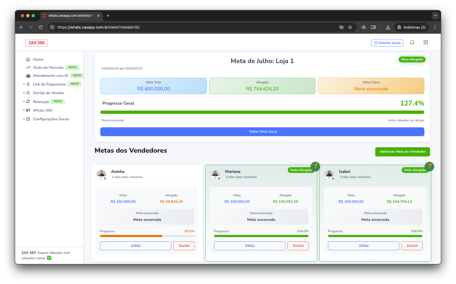Image resolution: width=456 pixels, height=284 pixels.
Task: Click the notification bell icon
Action: [412, 42]
